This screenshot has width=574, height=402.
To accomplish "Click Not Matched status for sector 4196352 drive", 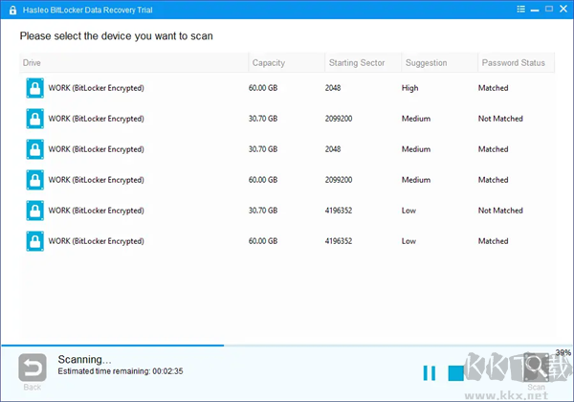I will (x=500, y=211).
